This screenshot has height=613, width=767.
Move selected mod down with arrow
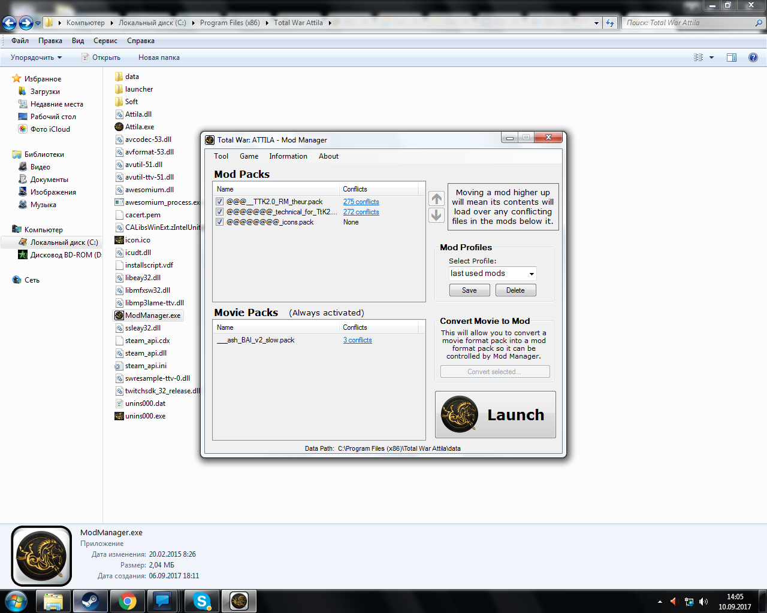tap(437, 215)
